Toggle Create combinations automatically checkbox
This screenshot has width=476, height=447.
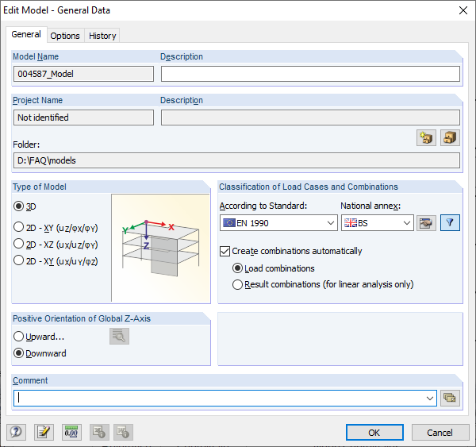(225, 252)
